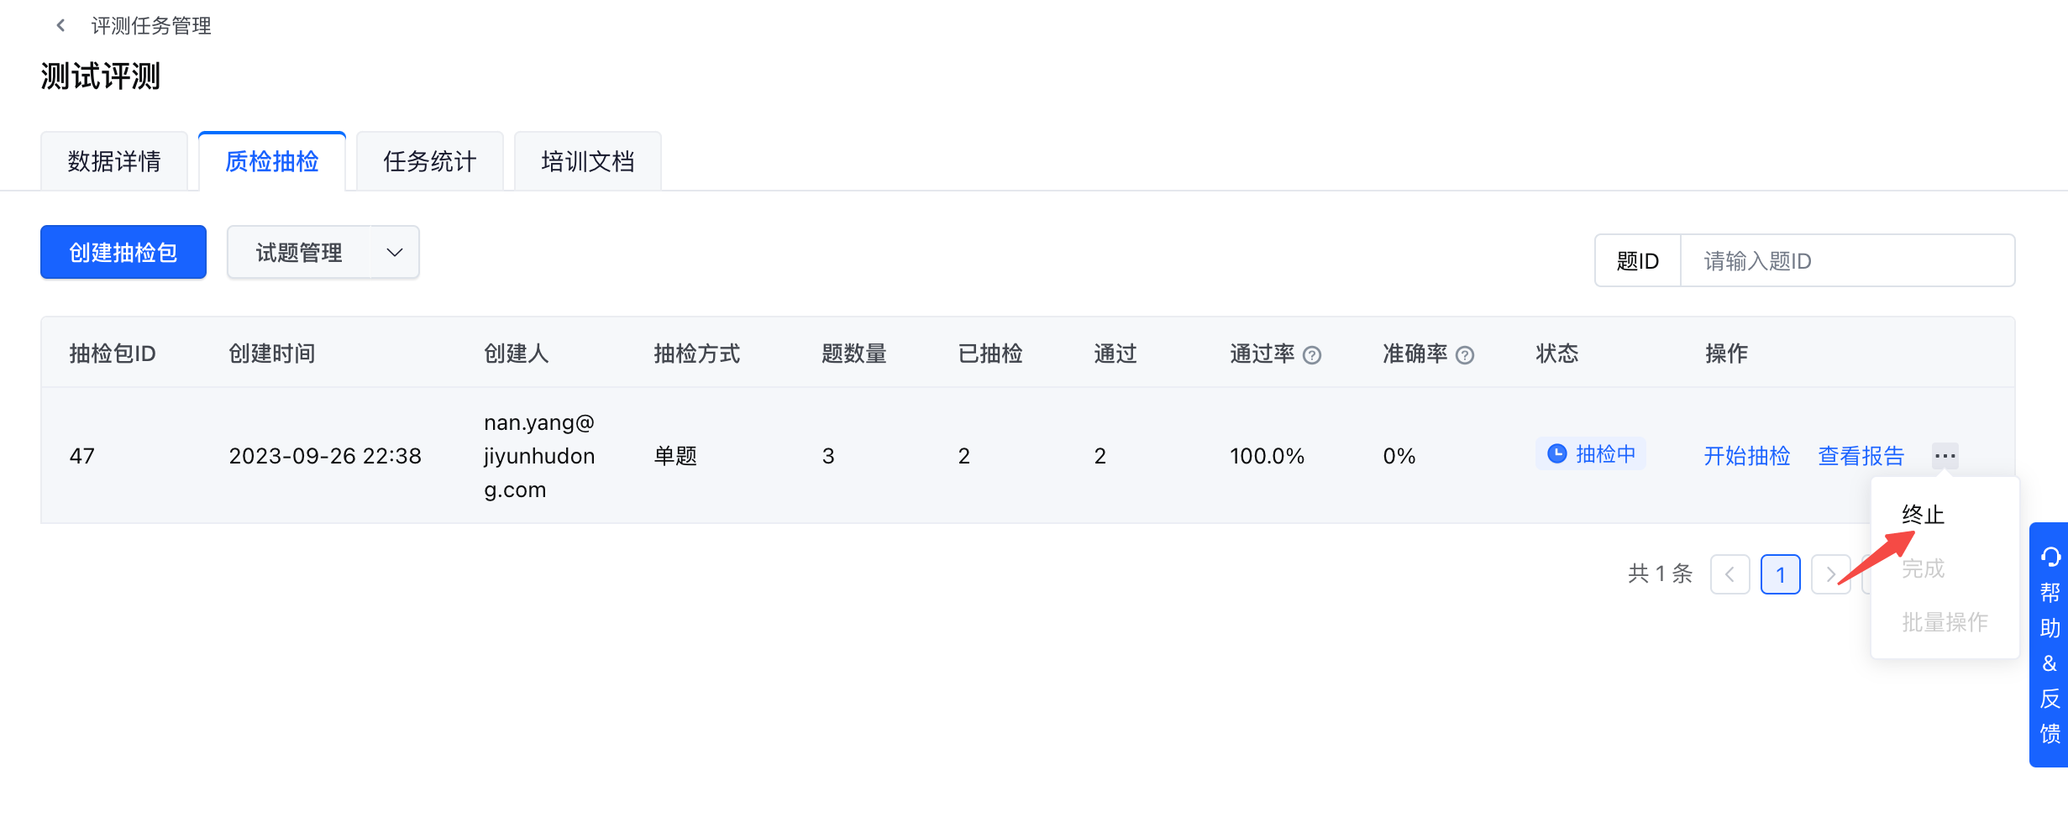Open the 题ID search type selector
Image resolution: width=2068 pixels, height=838 pixels.
[1637, 261]
